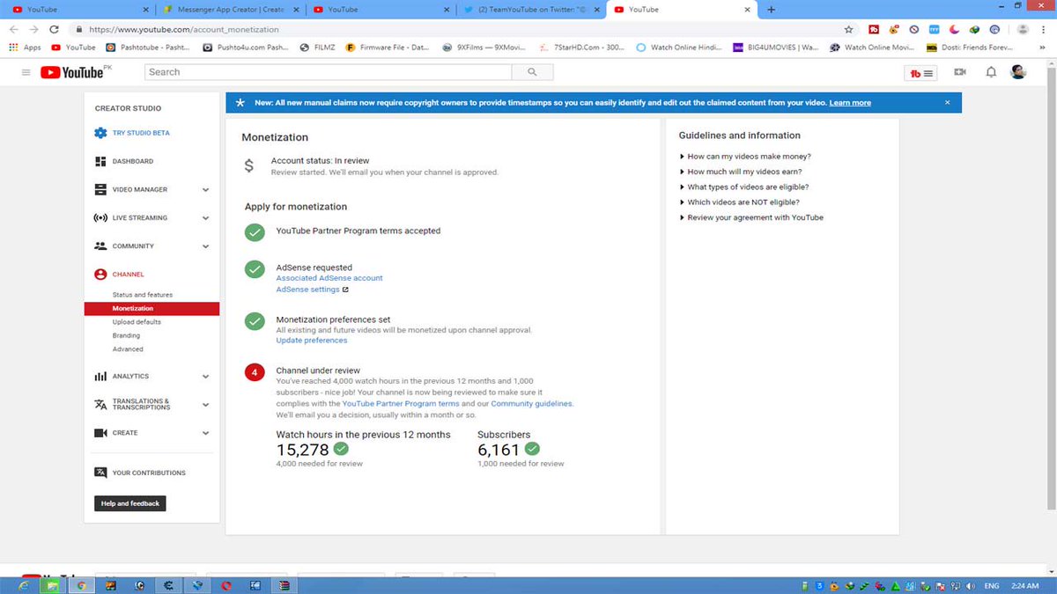Click the Community people icon
Image resolution: width=1057 pixels, height=594 pixels.
[100, 246]
